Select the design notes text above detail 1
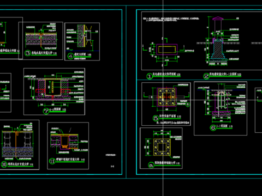Screen dimensions: 262x196 tap(171, 19)
